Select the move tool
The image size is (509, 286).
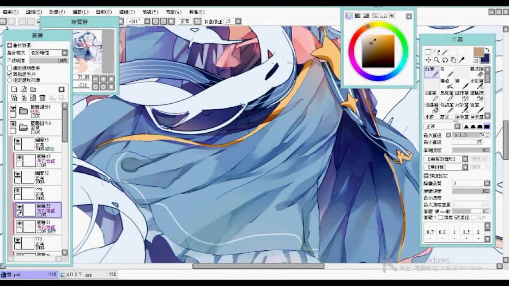pyautogui.click(x=428, y=60)
